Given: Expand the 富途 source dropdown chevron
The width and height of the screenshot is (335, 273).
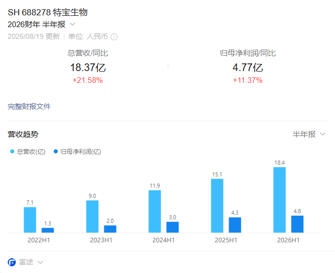Looking at the screenshot, I should point(40,262).
